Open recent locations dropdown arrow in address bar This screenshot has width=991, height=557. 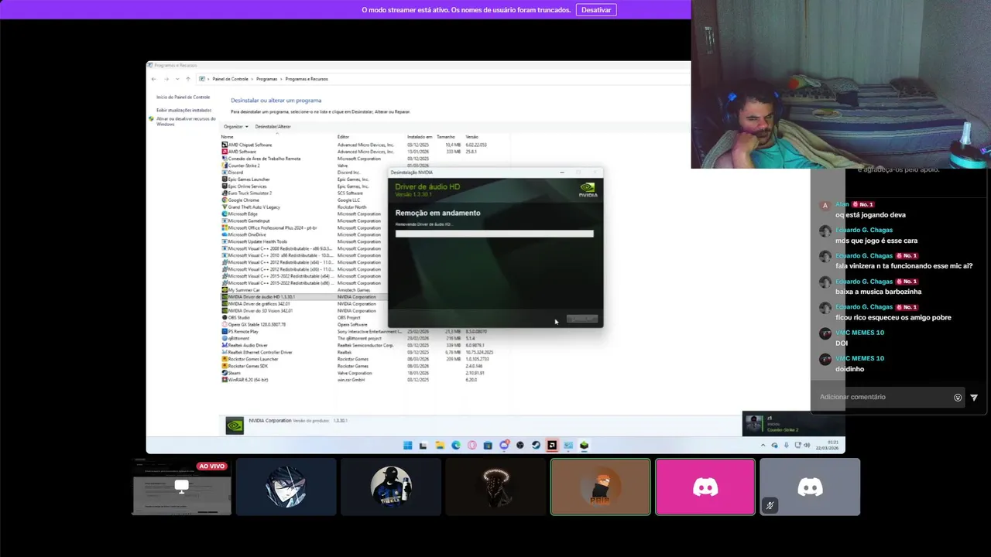tap(177, 79)
